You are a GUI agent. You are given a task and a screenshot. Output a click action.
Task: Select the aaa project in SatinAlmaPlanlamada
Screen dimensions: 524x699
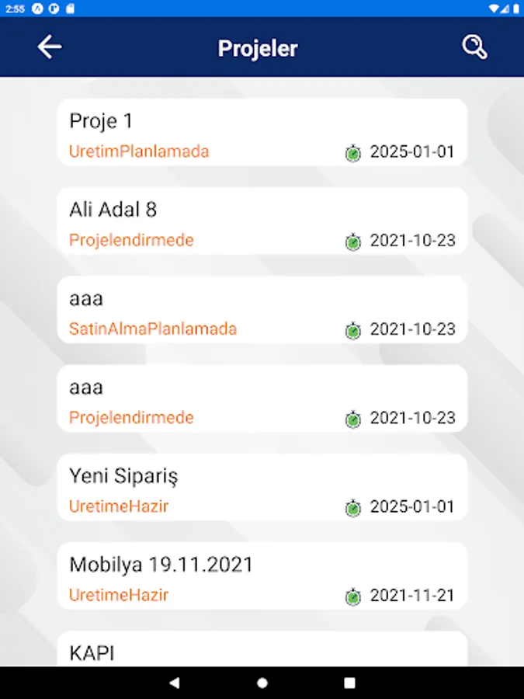[262, 310]
